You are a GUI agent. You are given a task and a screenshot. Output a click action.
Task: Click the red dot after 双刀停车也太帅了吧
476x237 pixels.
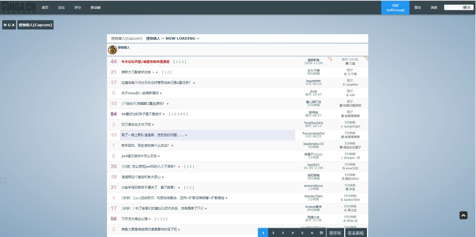point(153,125)
